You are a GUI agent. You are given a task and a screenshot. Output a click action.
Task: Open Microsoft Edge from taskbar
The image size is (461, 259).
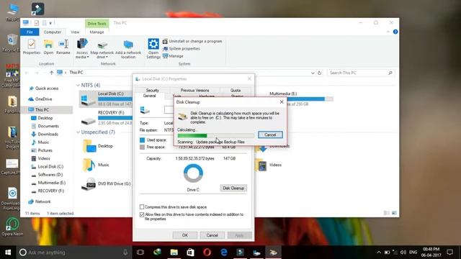(x=224, y=253)
